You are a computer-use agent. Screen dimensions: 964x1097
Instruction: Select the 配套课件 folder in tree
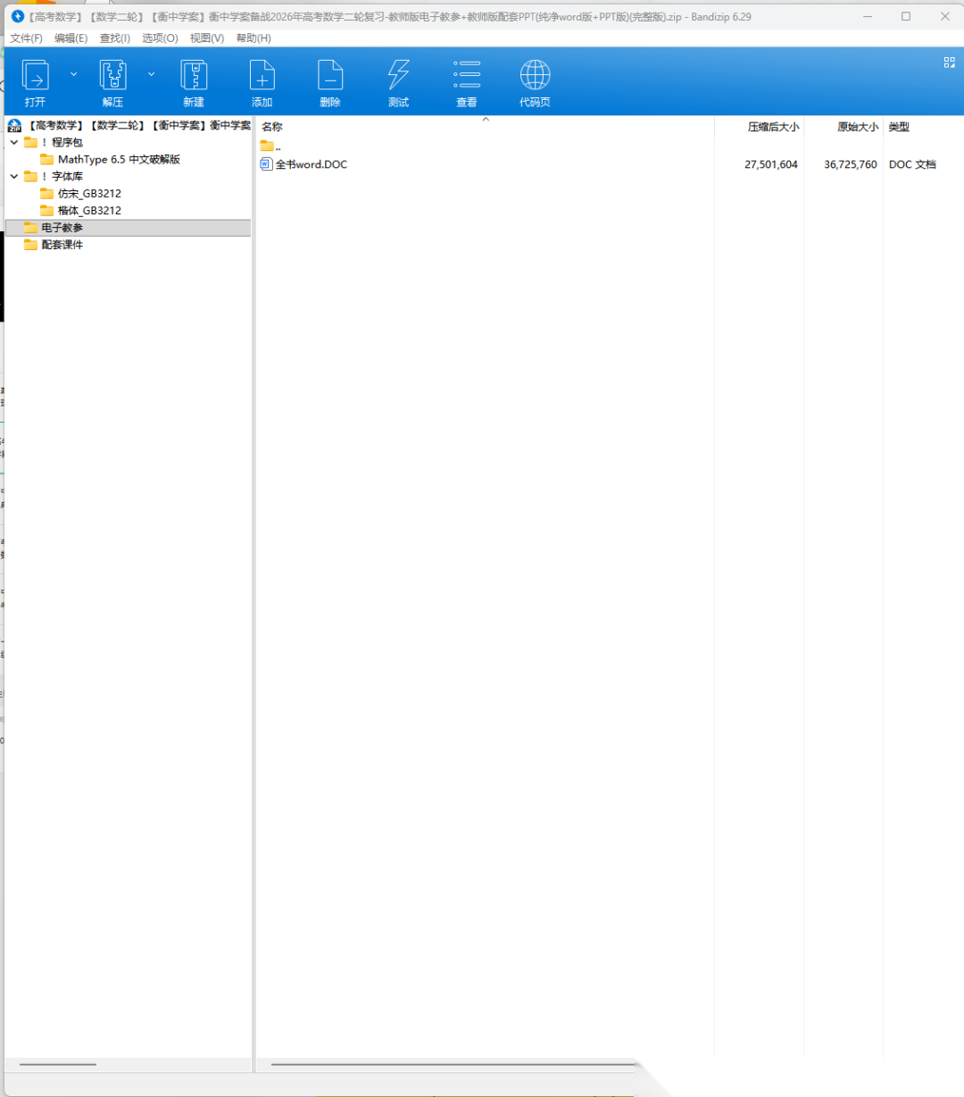click(62, 245)
